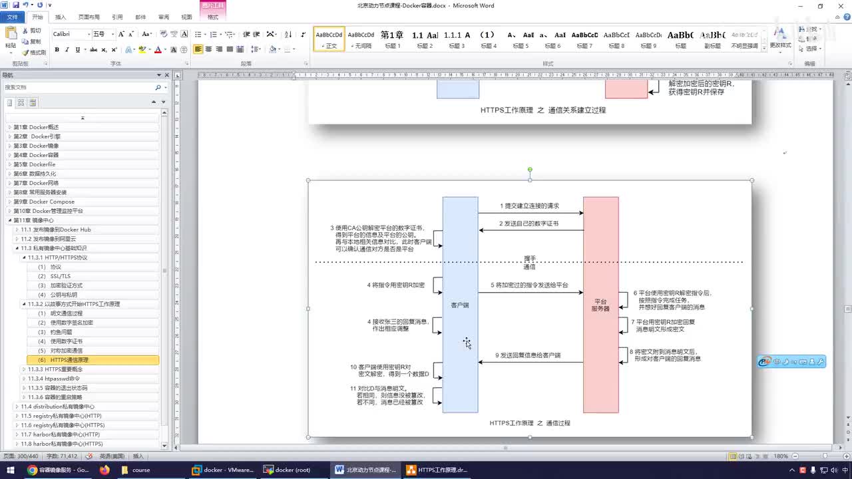Toggle show paragraph marks
This screenshot has width=852, height=479.
point(303,34)
